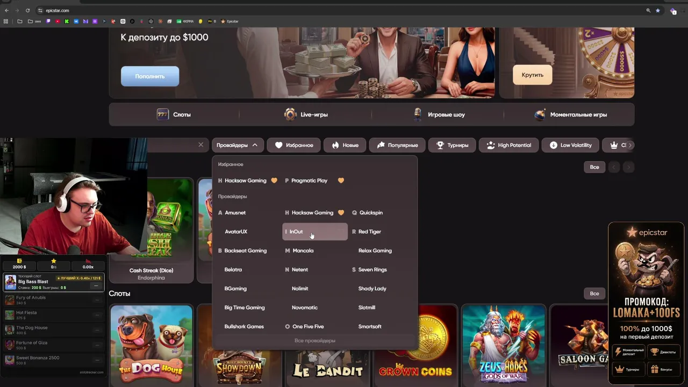Select Hacksaw Gaming in the Избранное section
688x387 pixels.
pos(246,181)
